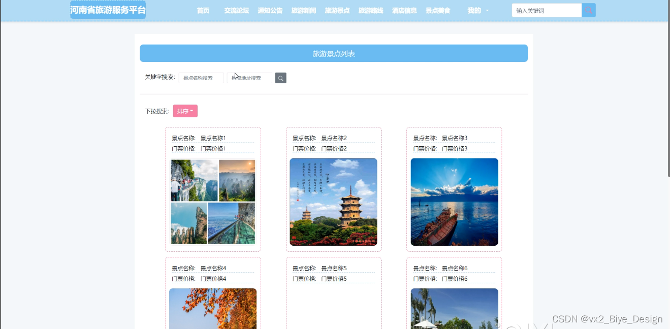The height and width of the screenshot is (329, 670).
Task: Click the 景点名称1 name text
Action: click(213, 138)
